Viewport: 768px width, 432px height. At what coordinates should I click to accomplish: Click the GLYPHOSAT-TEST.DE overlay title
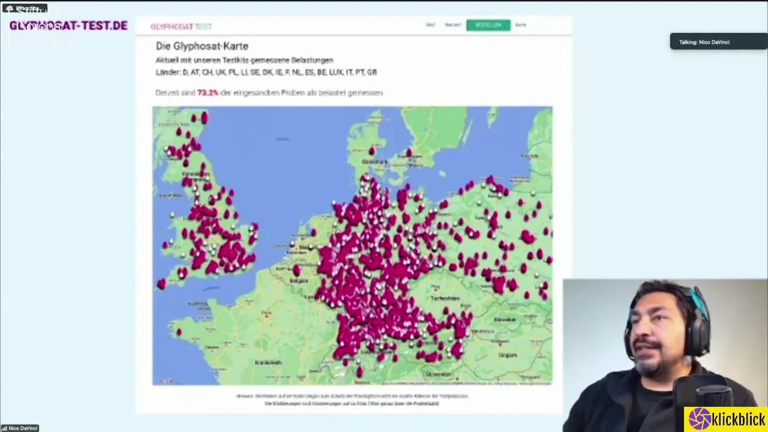point(68,26)
